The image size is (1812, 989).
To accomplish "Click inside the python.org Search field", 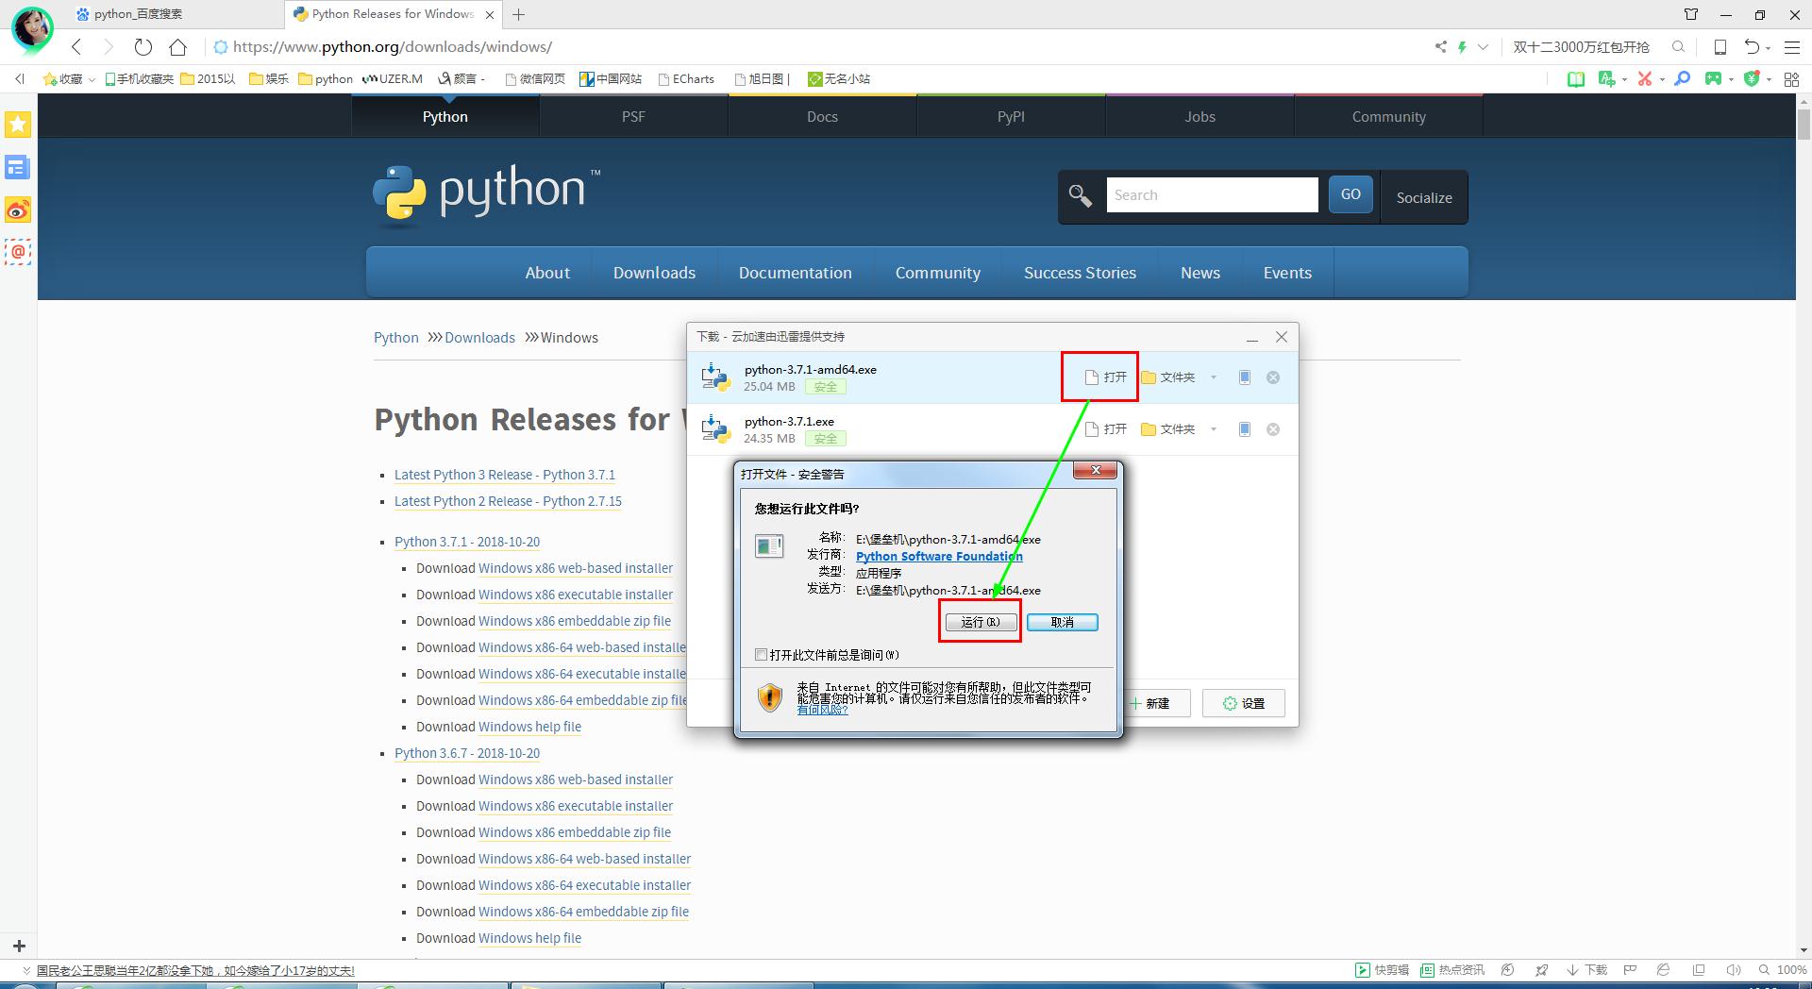I will 1211,194.
